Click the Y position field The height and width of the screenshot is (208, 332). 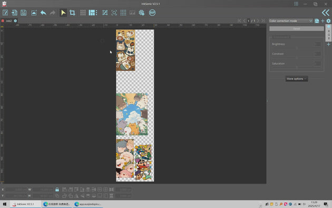16,196
